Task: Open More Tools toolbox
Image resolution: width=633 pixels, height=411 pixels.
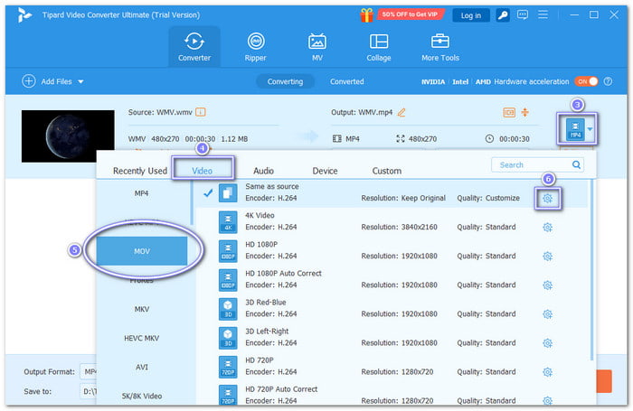Action: (440, 47)
